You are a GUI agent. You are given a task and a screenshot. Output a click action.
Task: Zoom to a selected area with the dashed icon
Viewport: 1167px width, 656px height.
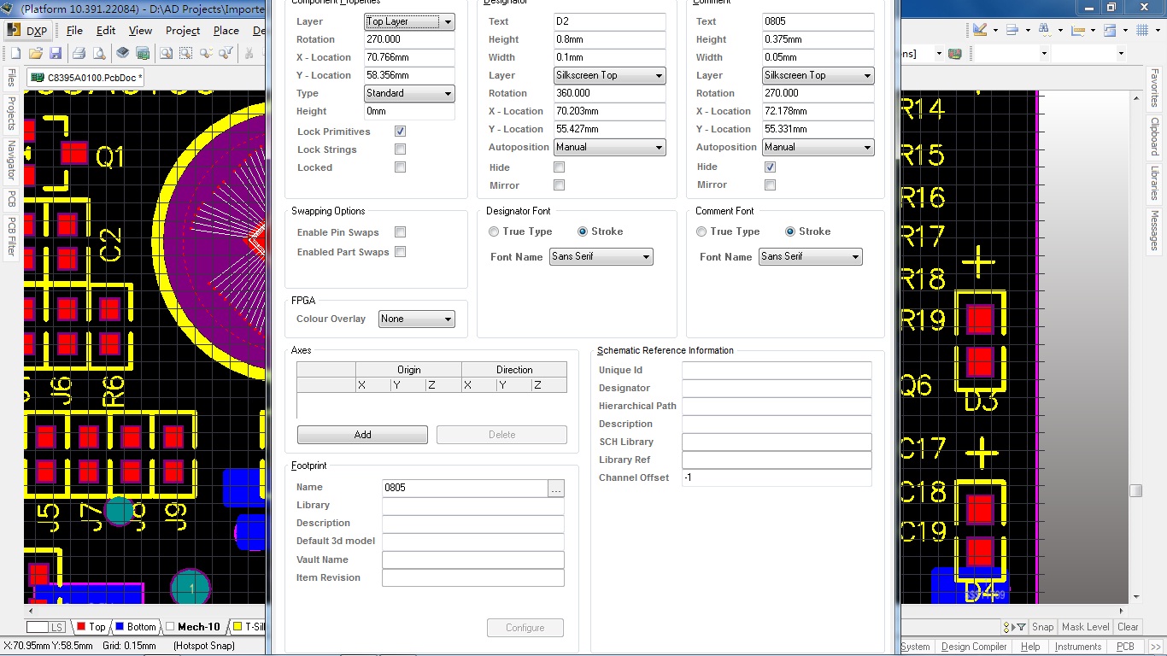click(186, 53)
